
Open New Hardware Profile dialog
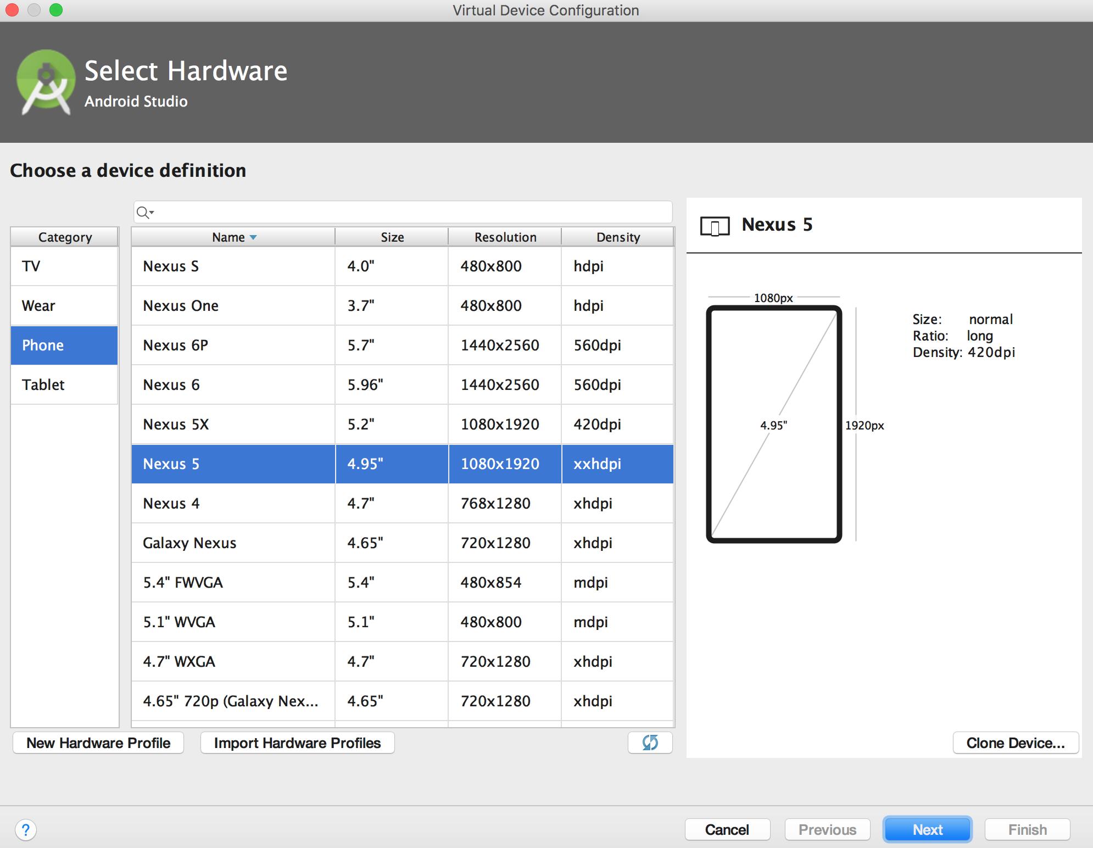click(x=98, y=743)
